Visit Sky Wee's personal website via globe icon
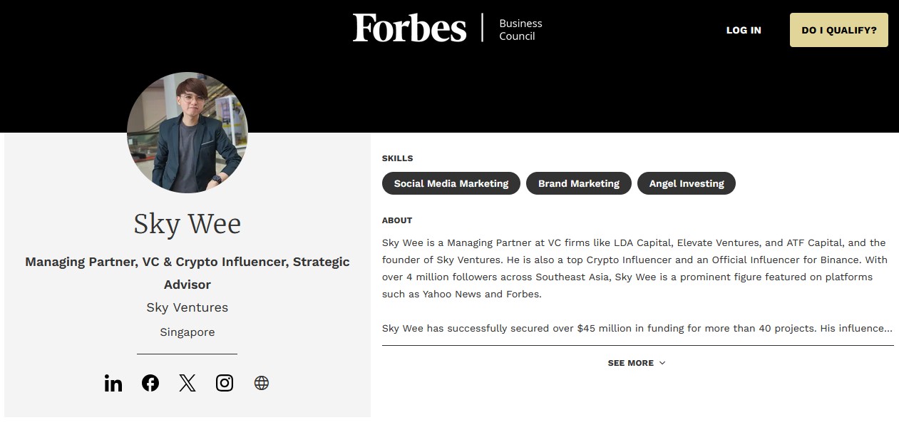This screenshot has height=435, width=899. (261, 383)
